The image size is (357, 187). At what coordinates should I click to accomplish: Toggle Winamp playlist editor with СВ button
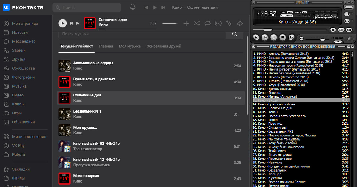(341, 30)
